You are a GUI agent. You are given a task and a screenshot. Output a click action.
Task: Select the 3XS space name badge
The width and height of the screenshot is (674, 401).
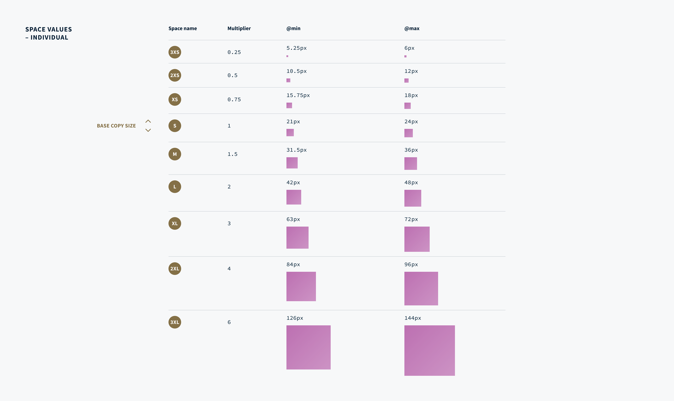(x=175, y=52)
